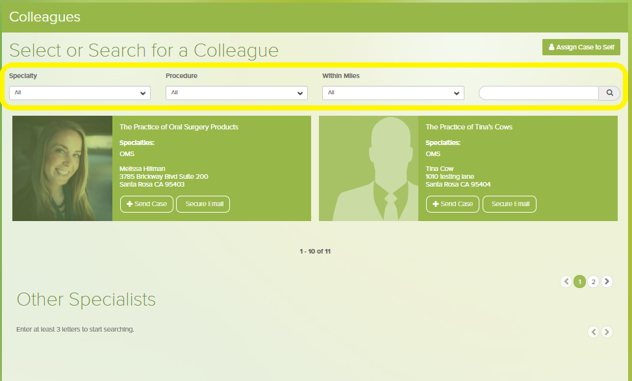
Task: Send Case to Melissa Hillman
Action: (147, 204)
